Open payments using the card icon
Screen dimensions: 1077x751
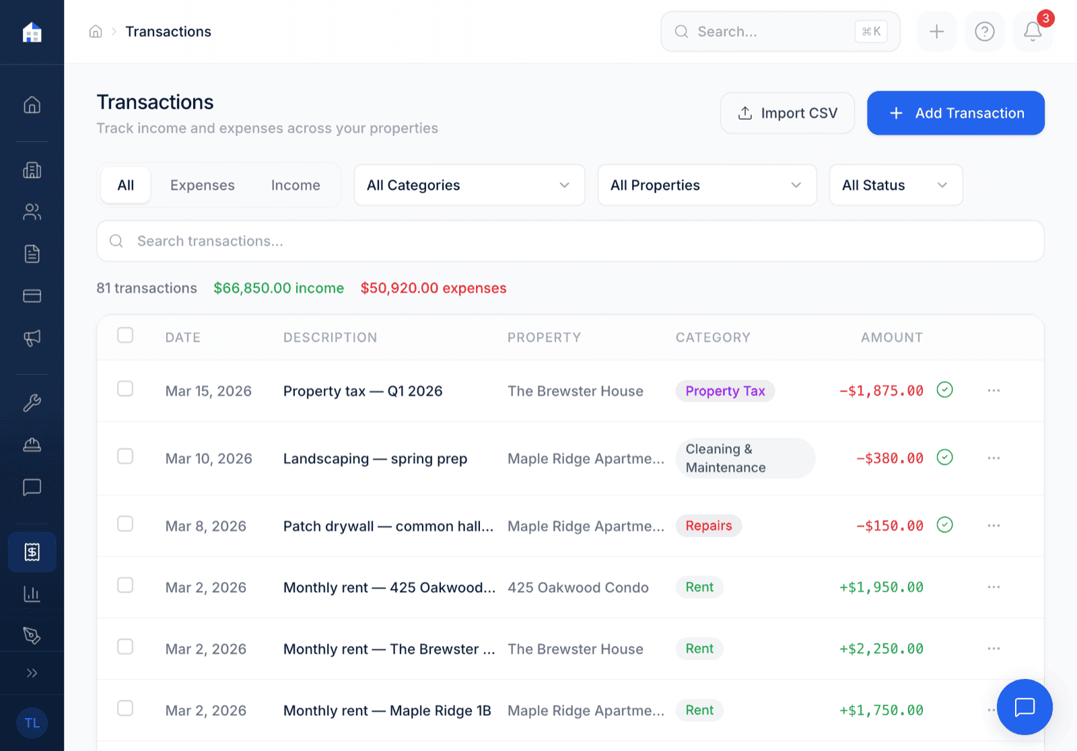click(32, 295)
